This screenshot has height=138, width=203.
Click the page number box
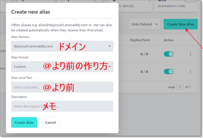click(x=180, y=87)
